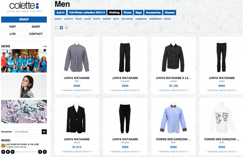Open the Just in tab
Viewport: 243px width, 157px height.
tap(60, 13)
